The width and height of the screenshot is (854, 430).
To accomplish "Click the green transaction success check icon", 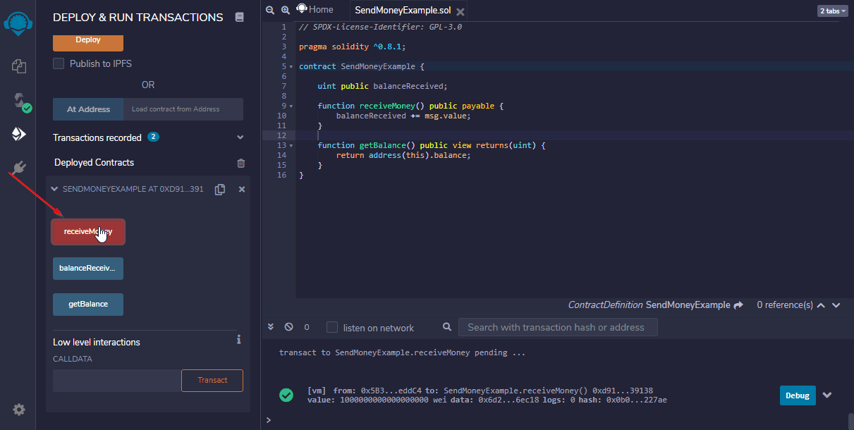I will (286, 395).
